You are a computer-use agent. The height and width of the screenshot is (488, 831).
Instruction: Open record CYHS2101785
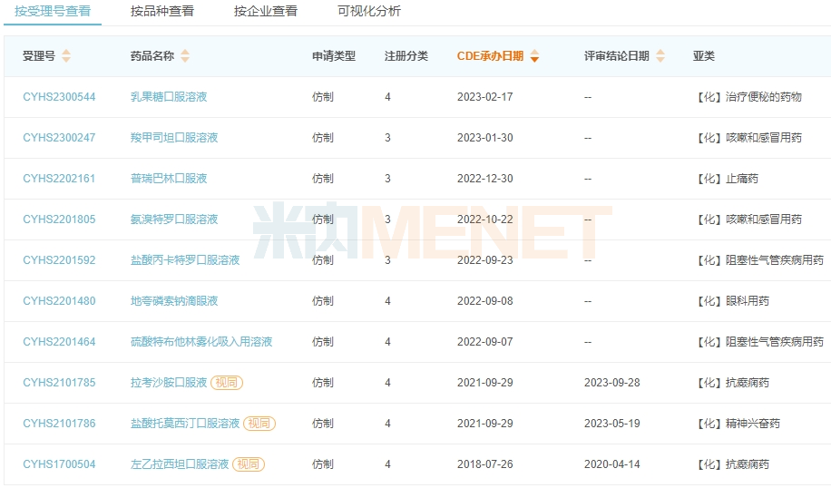(59, 383)
